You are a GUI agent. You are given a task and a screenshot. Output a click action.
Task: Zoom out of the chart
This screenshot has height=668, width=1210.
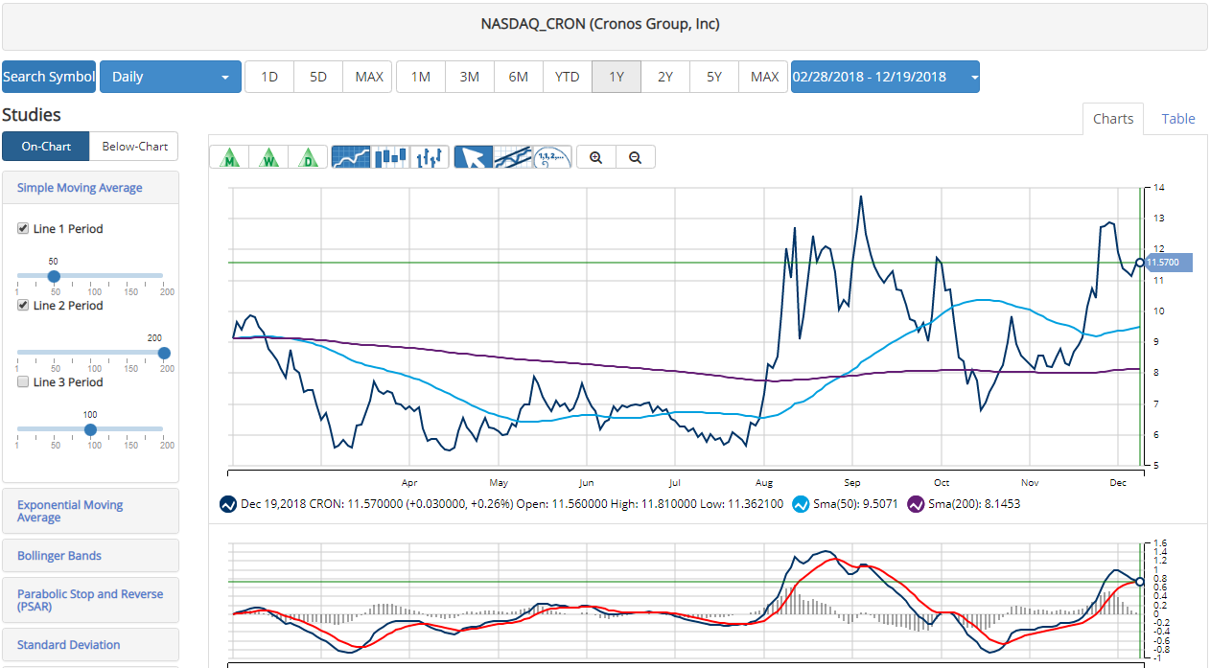(636, 157)
